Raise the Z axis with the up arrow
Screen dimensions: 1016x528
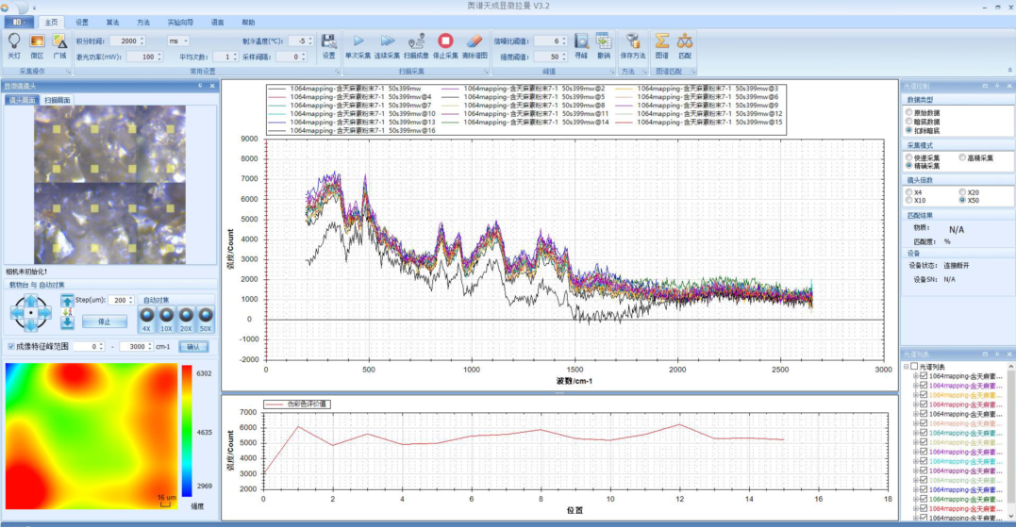[x=67, y=301]
